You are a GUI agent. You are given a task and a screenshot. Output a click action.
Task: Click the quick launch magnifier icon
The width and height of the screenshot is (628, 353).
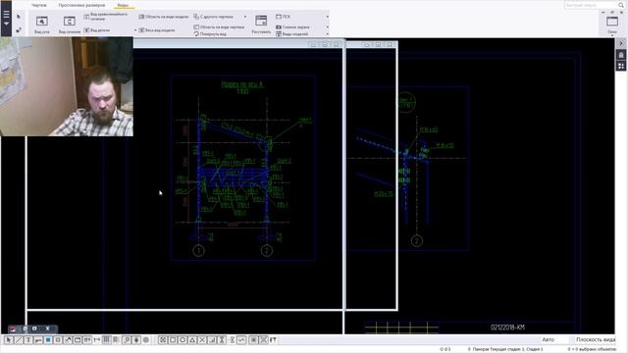[621, 5]
